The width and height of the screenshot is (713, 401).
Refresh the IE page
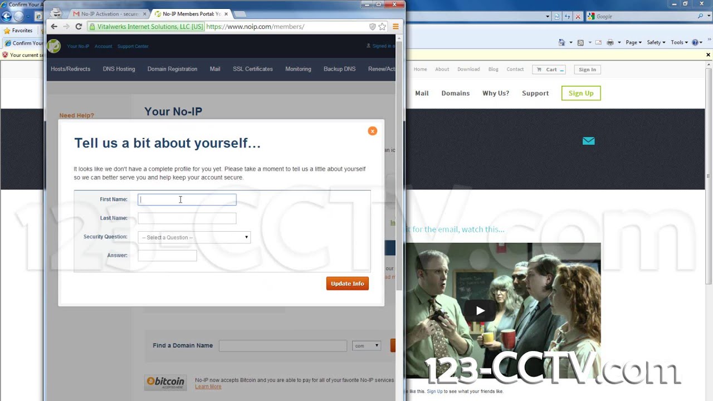pos(567,17)
